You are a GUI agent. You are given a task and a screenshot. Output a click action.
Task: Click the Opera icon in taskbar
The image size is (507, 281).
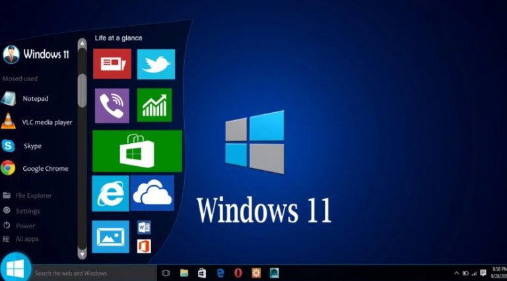(x=238, y=273)
